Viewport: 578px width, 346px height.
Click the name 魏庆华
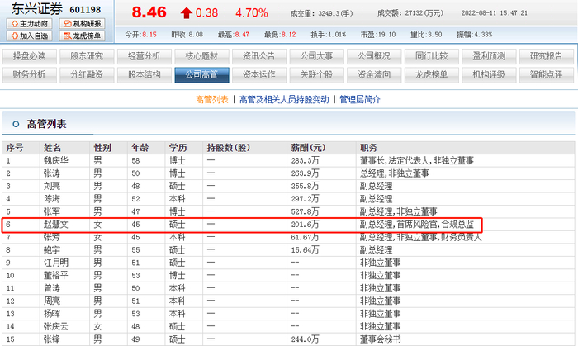pyautogui.click(x=56, y=161)
